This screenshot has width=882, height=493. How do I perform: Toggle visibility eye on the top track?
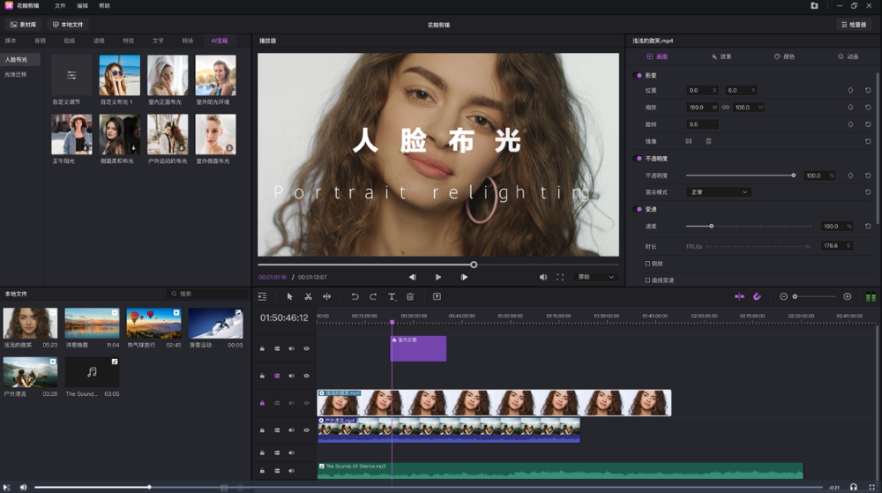[307, 348]
